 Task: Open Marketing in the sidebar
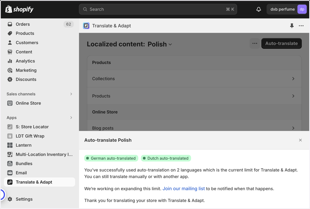(26, 70)
